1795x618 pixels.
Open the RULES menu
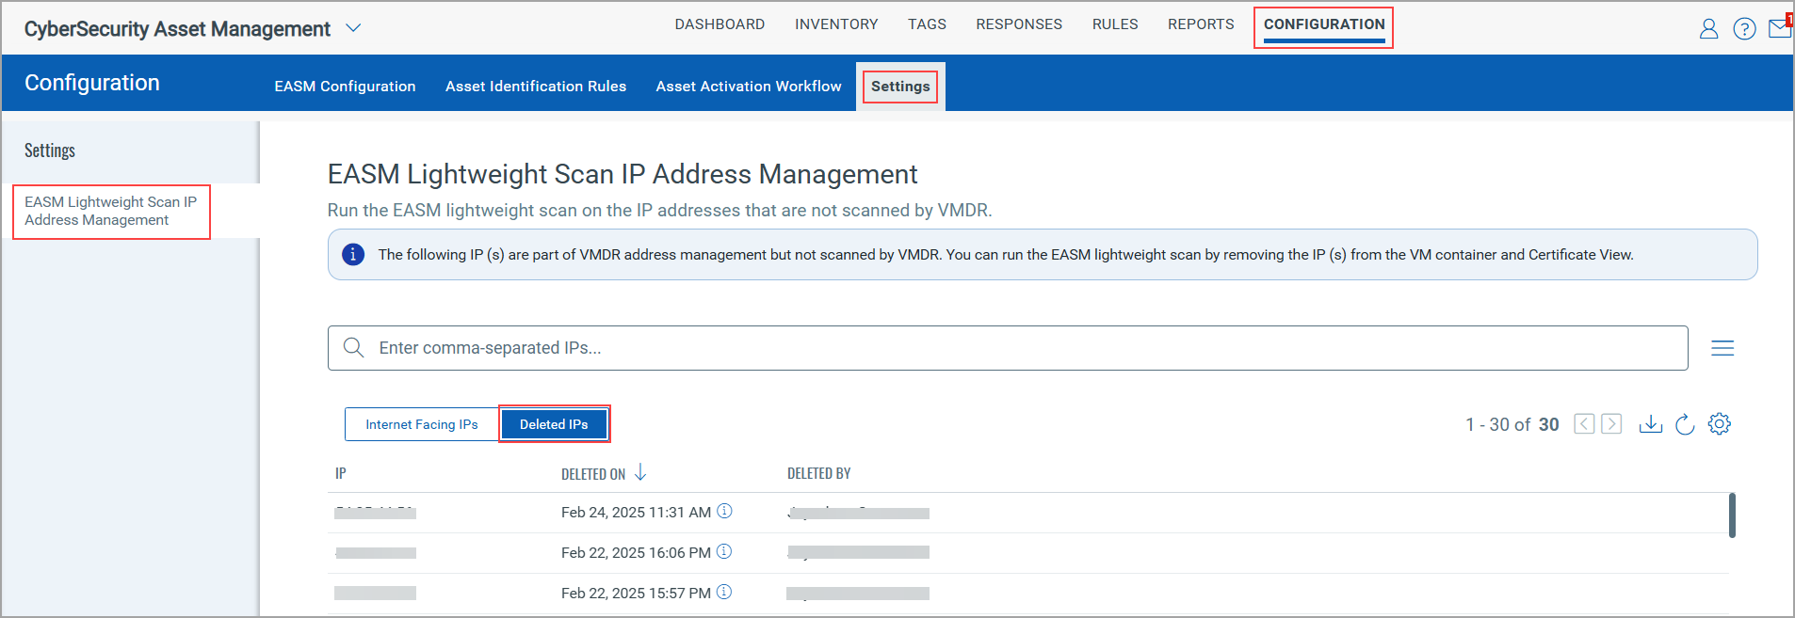tap(1115, 24)
